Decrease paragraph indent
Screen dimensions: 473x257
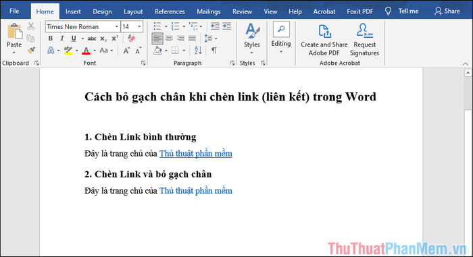(x=215, y=26)
